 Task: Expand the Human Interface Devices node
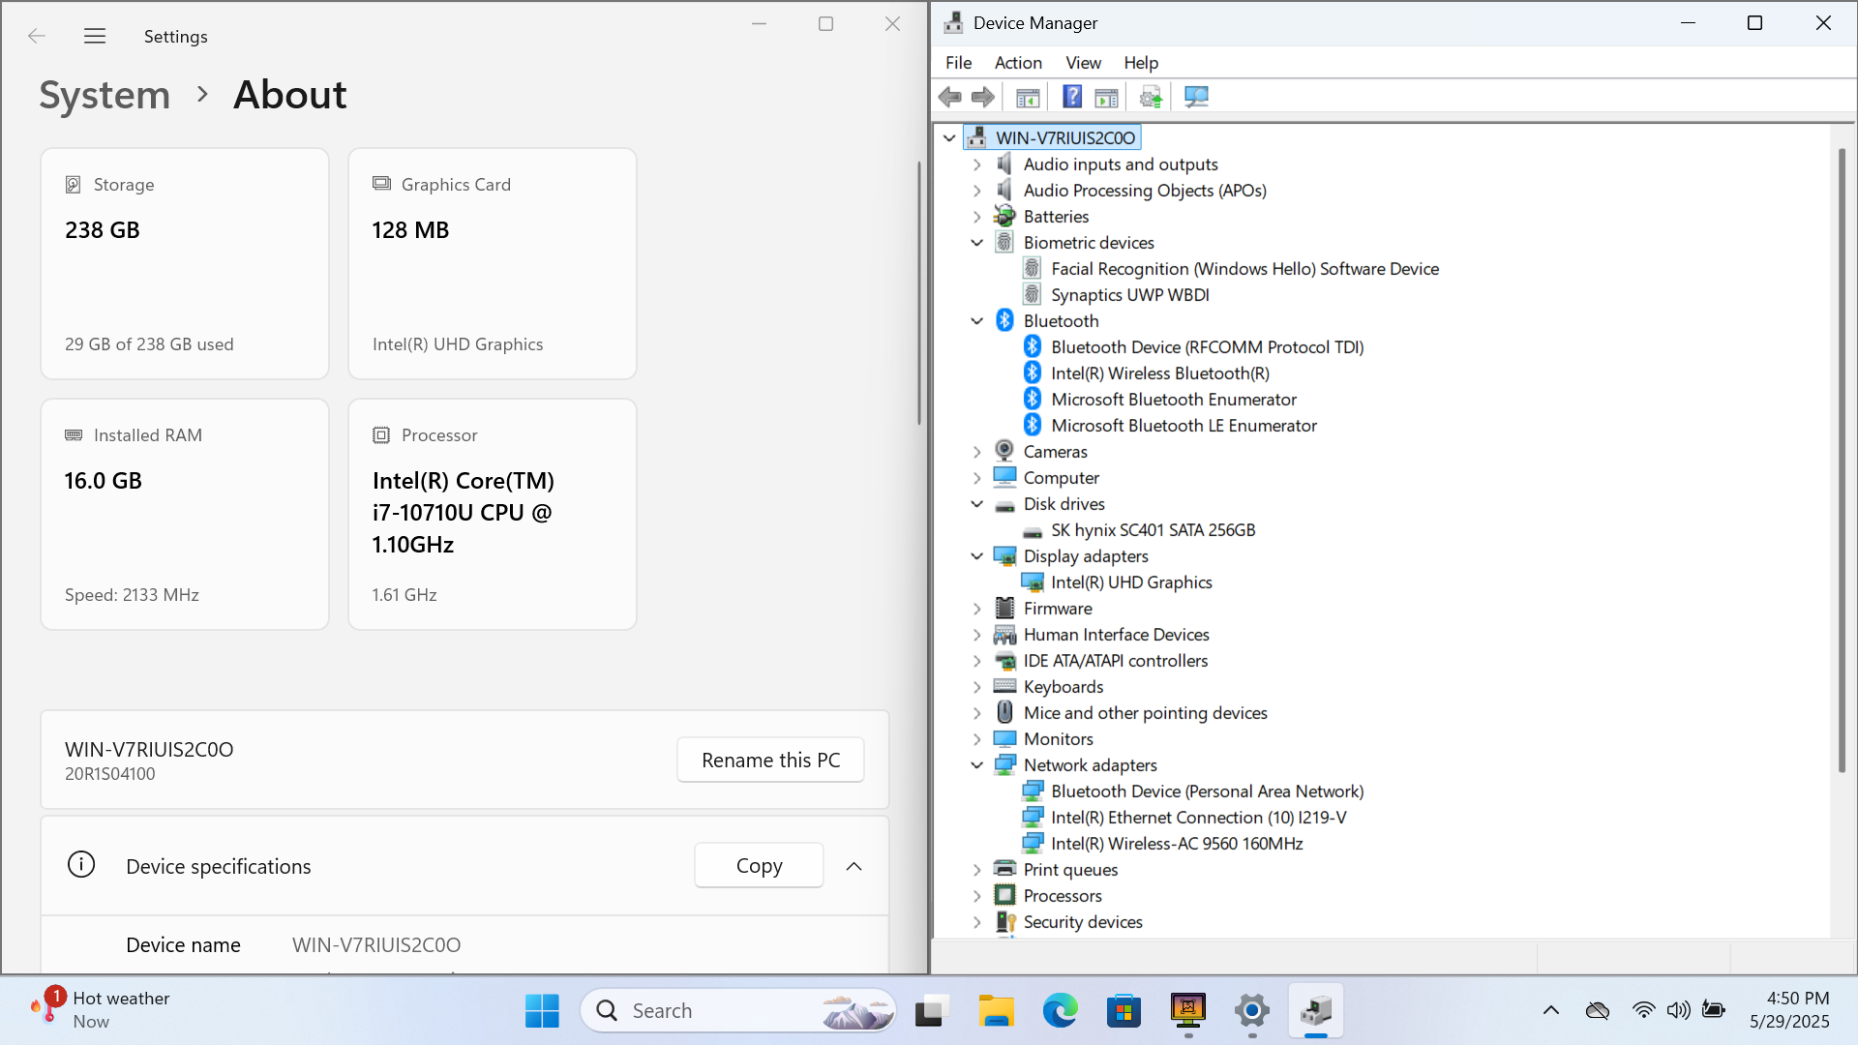click(976, 635)
